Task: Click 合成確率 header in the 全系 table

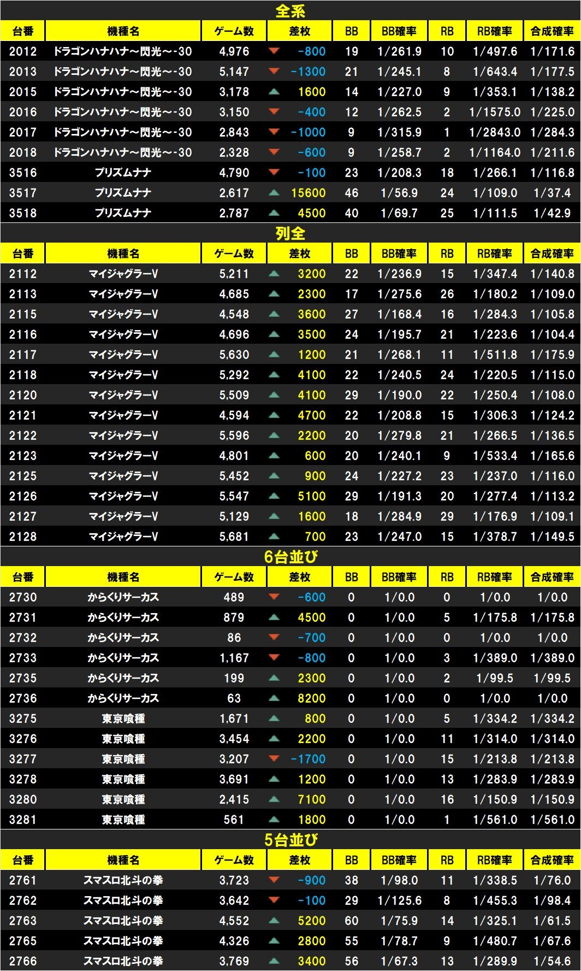Action: tap(552, 31)
